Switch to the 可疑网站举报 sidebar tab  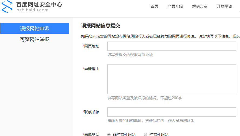coord(35,39)
